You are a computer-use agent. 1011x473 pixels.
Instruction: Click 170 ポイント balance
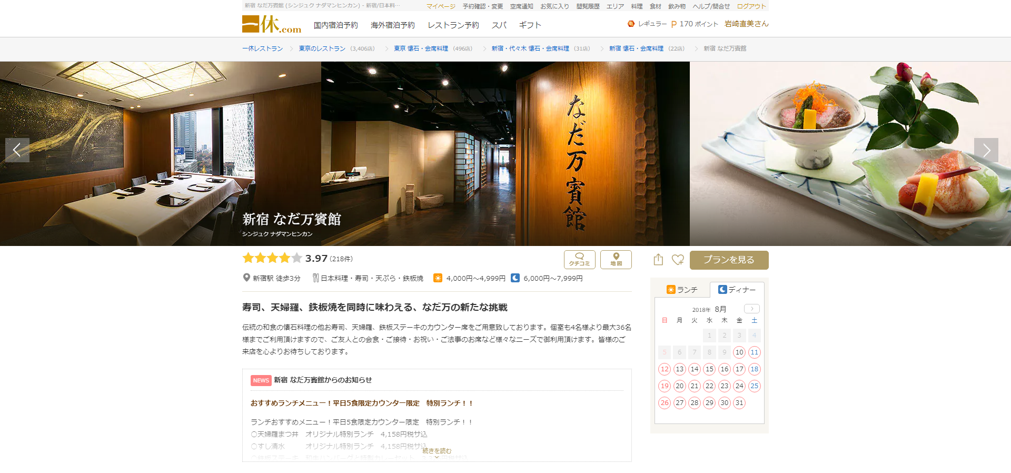pos(695,24)
